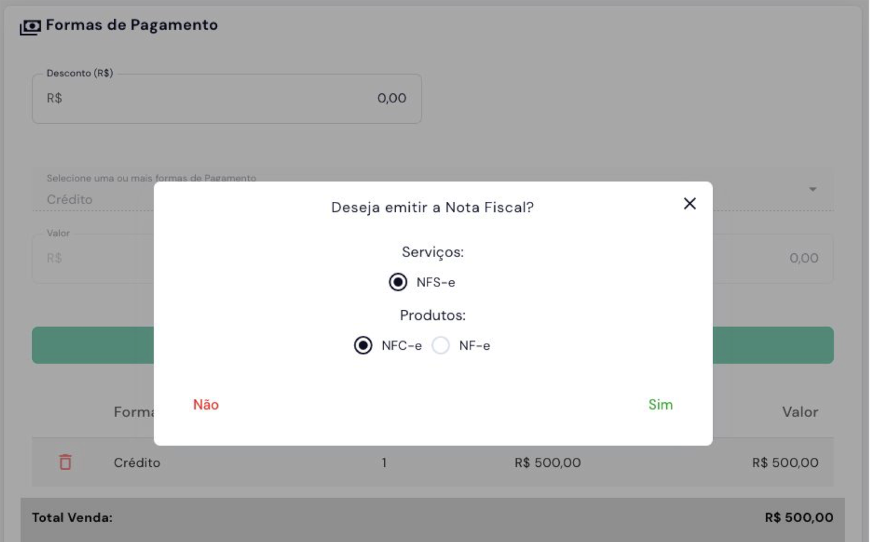Select the NFS-e radio button under Serviços

[x=398, y=282]
